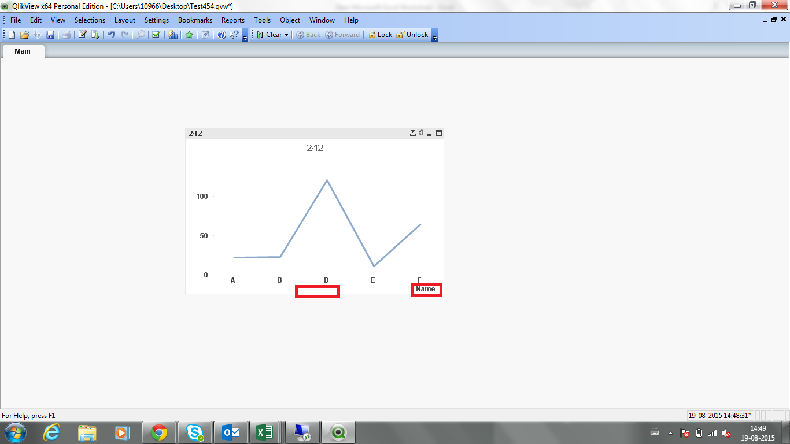The height and width of the screenshot is (444, 790).
Task: Click the Print icon in the chart caption
Action: coord(412,133)
